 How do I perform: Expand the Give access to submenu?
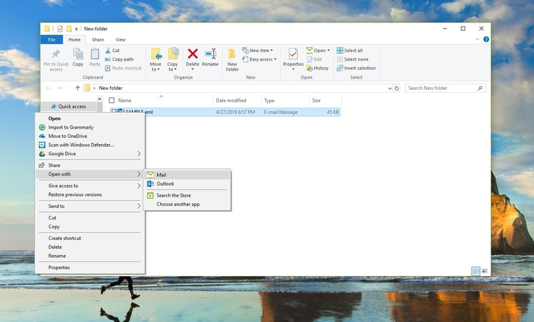click(89, 185)
